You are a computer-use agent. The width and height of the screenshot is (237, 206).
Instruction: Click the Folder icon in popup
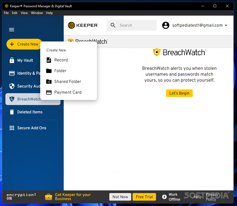tap(49, 71)
